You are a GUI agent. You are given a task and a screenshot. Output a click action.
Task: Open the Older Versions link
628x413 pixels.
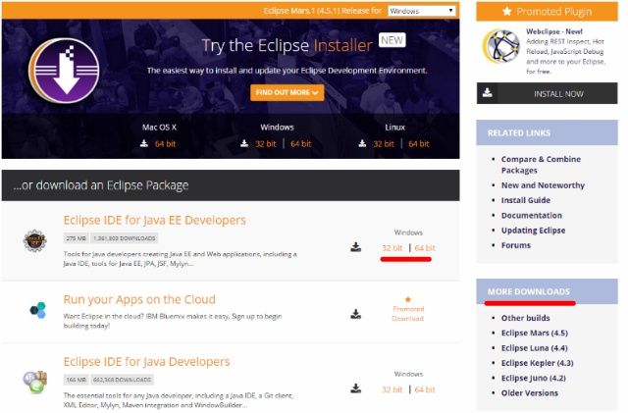(x=530, y=393)
